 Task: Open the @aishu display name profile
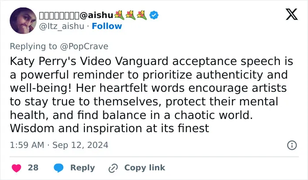(x=76, y=15)
